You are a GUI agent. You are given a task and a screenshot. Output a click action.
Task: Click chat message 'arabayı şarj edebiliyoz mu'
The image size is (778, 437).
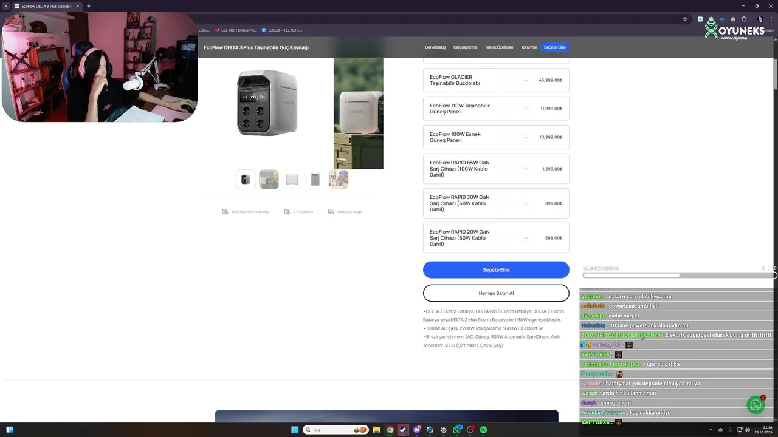(638, 296)
